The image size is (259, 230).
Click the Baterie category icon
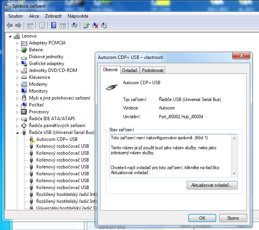click(x=24, y=50)
